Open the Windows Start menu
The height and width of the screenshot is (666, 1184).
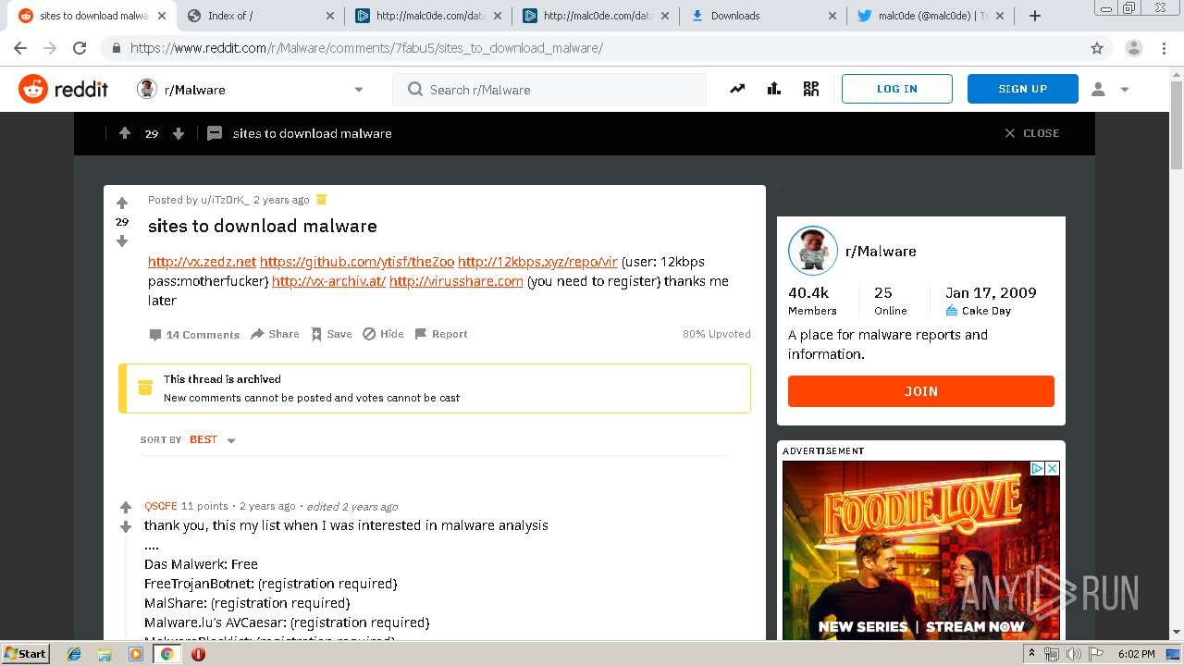tap(25, 654)
